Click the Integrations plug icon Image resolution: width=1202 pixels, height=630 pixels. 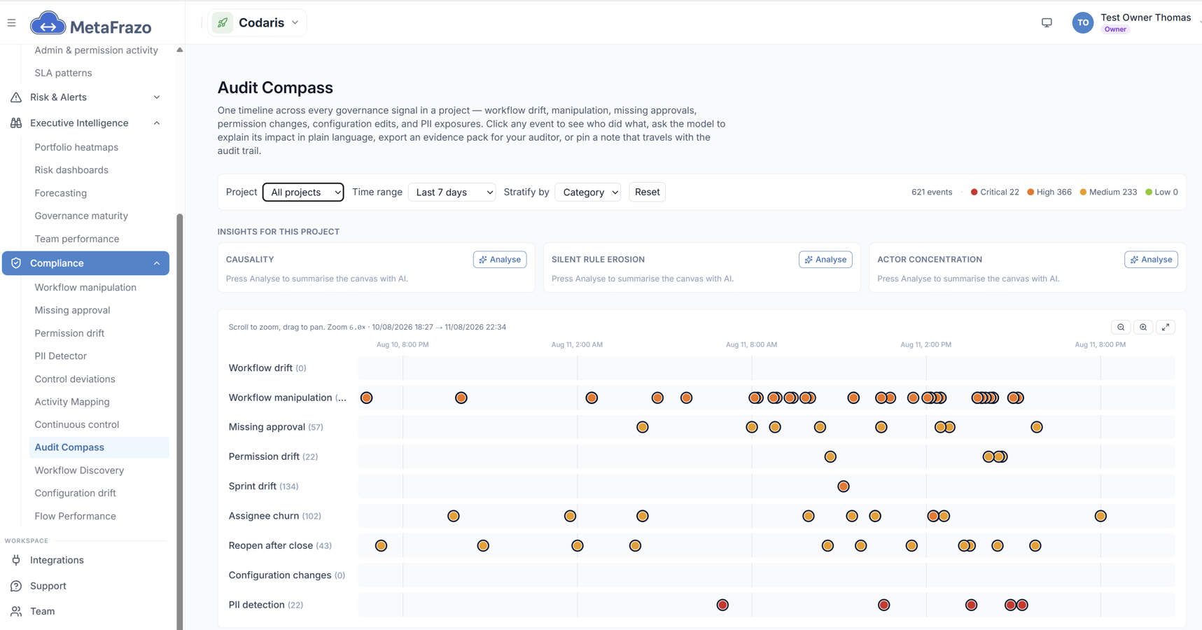click(16, 560)
